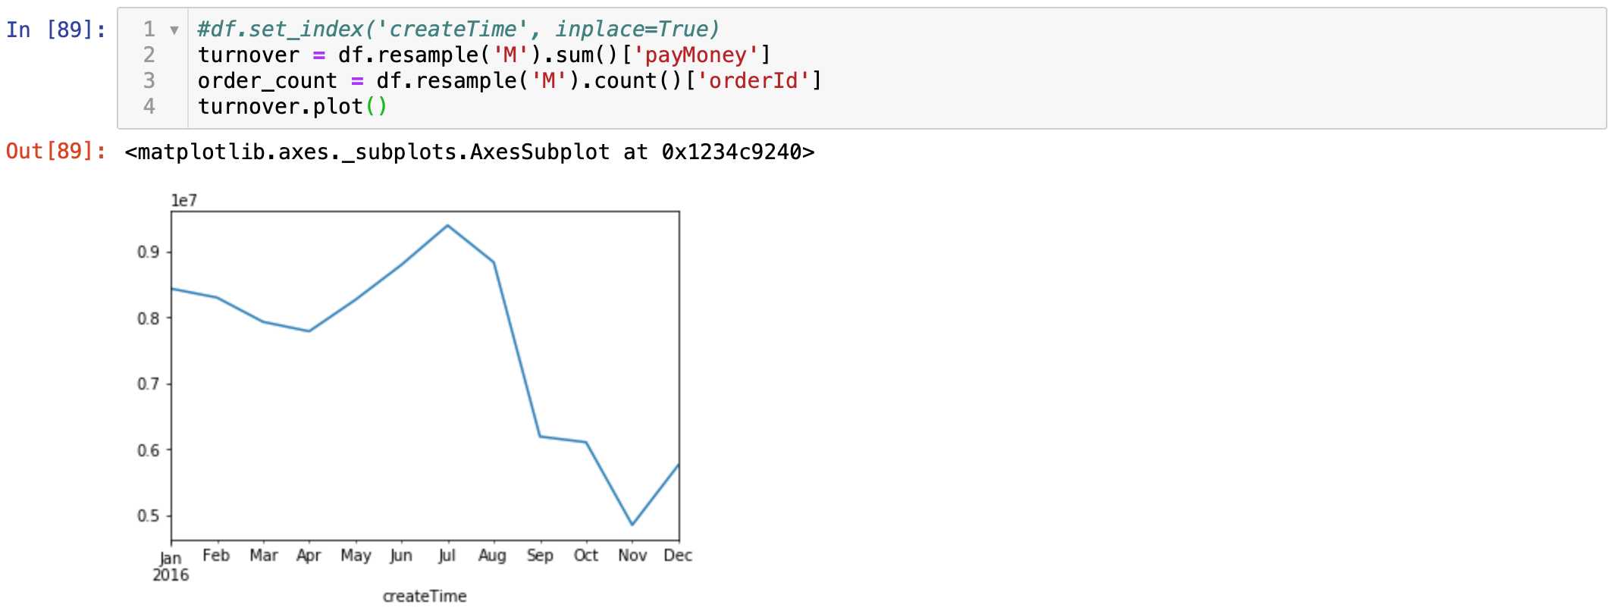Click the Oct x-axis label
The height and width of the screenshot is (614, 1615).
pos(586,556)
